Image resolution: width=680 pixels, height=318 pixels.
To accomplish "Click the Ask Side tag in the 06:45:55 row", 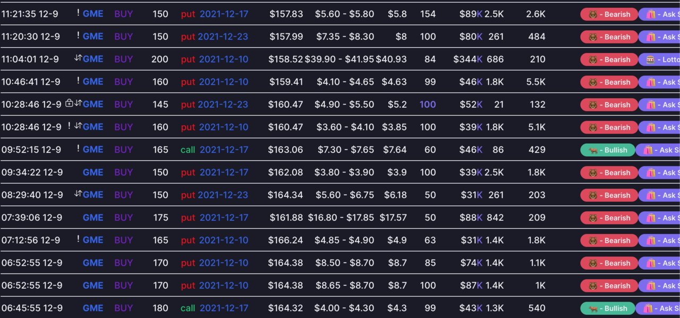I will pos(658,308).
